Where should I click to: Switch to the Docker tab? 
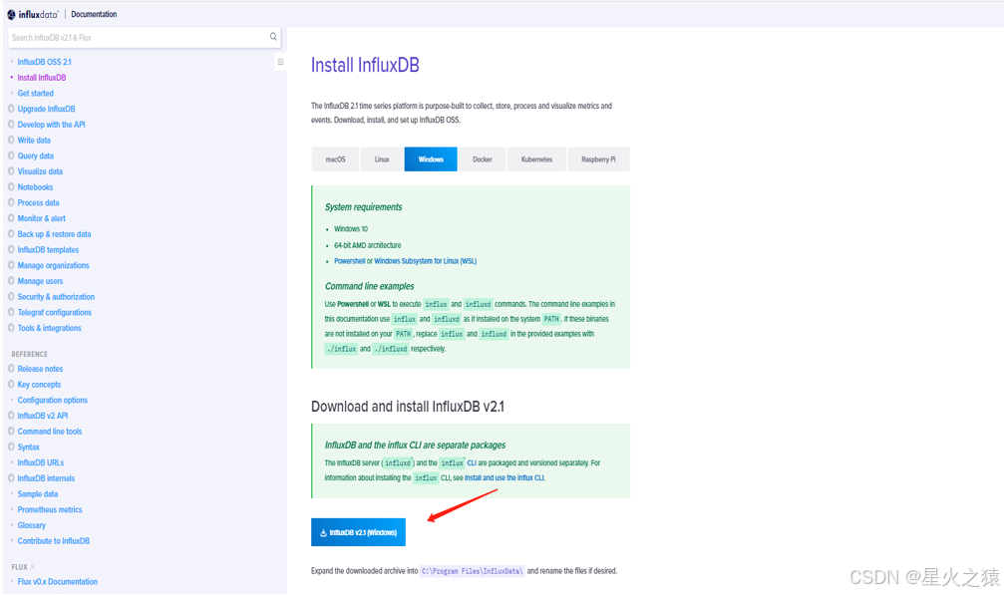coord(483,159)
